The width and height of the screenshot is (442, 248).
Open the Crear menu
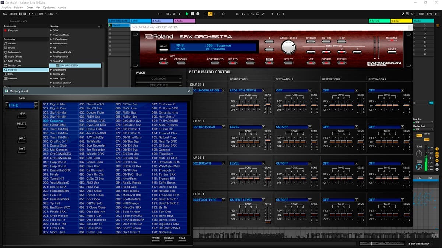click(30, 7)
